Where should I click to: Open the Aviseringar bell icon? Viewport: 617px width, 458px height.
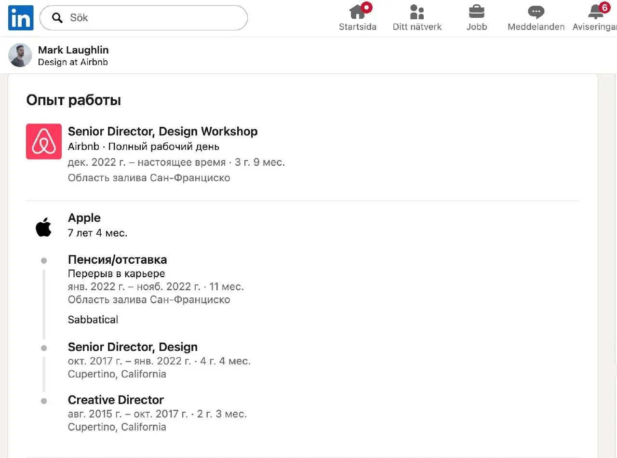[596, 12]
